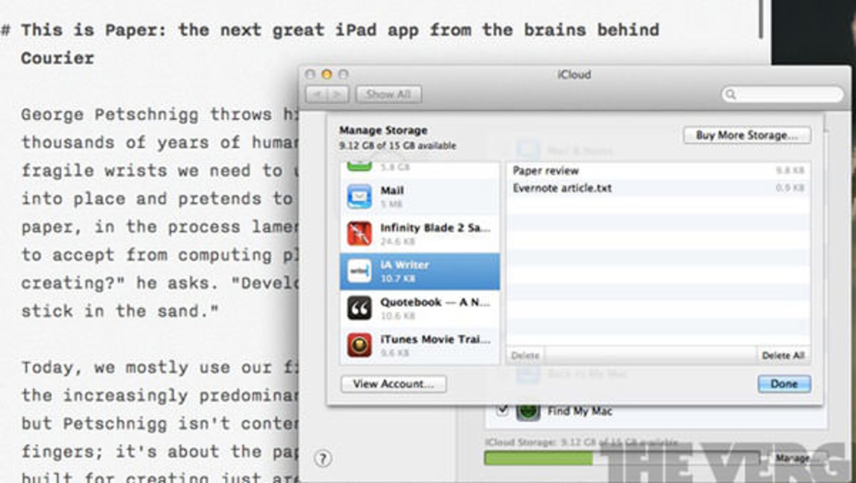Click the Done button

[784, 384]
